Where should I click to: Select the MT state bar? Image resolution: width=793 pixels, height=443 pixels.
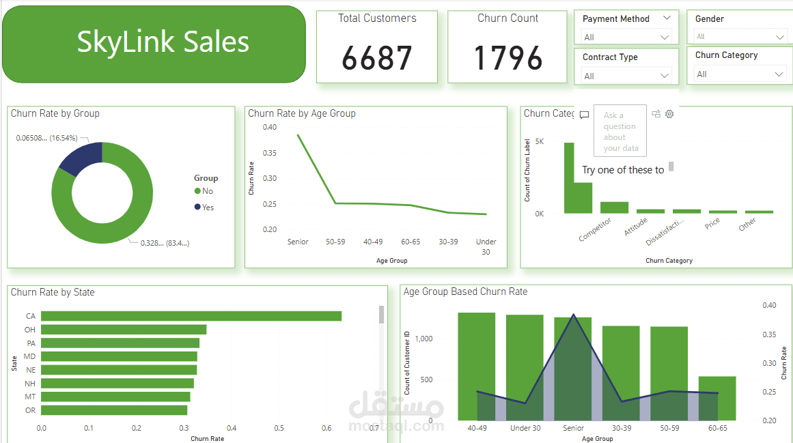tap(116, 397)
